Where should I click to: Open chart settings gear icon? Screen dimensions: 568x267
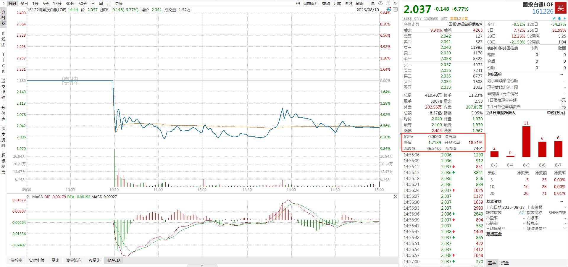[380, 4]
